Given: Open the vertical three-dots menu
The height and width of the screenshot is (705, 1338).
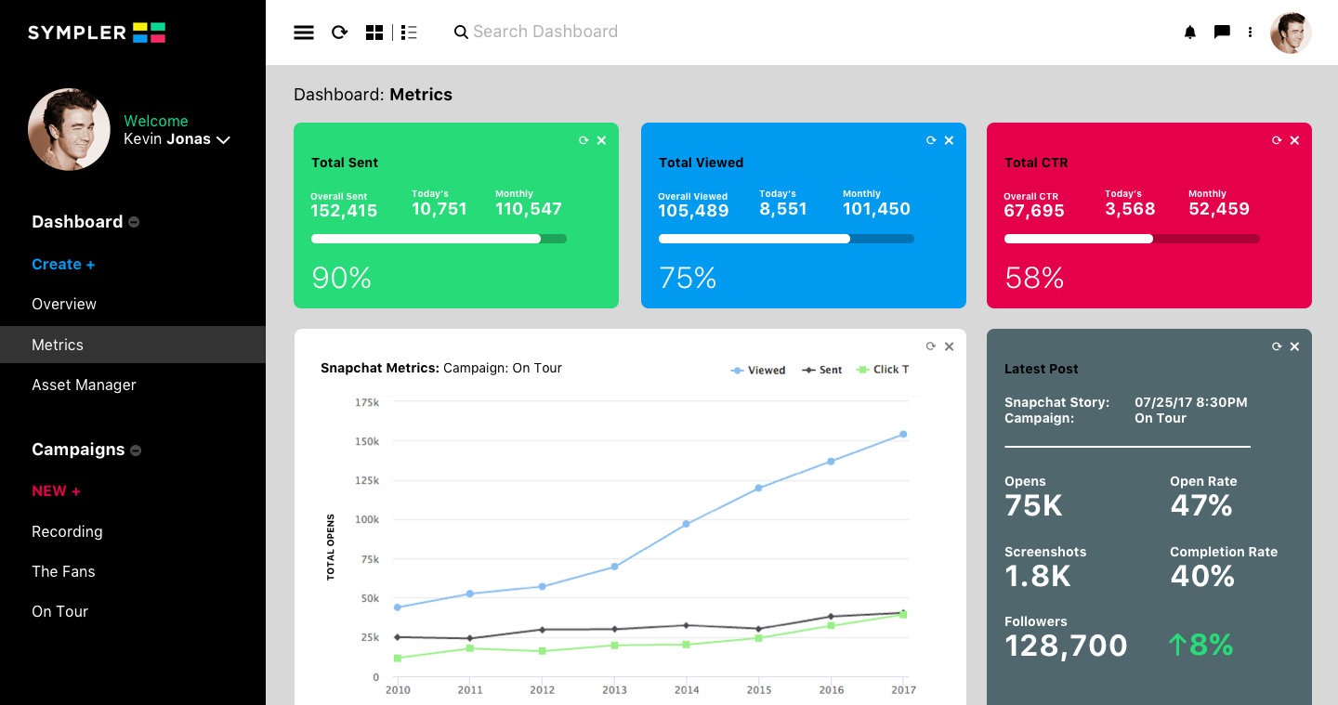Looking at the screenshot, I should click(1250, 33).
